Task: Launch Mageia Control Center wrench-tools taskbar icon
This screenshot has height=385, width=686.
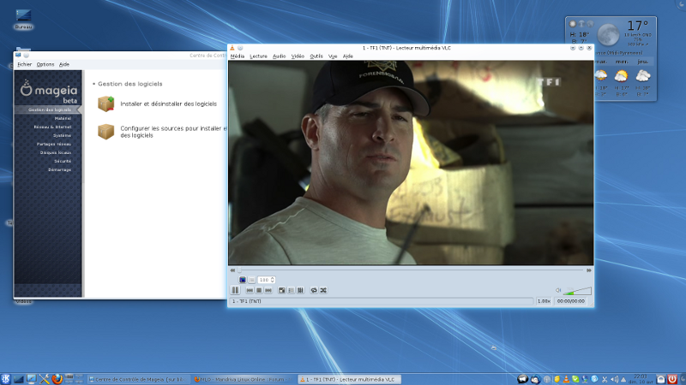Action: [45, 379]
